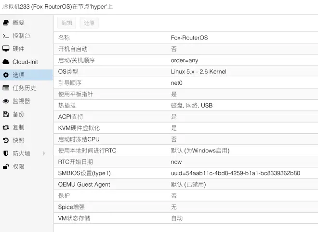Click the Fox-RouterOS name value
This screenshot has height=232, width=318.
tap(189, 38)
